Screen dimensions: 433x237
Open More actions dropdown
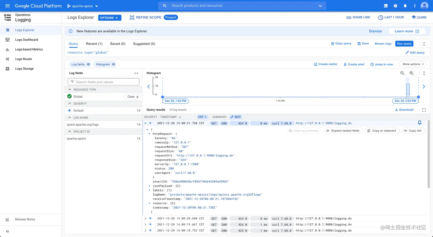tap(413, 64)
